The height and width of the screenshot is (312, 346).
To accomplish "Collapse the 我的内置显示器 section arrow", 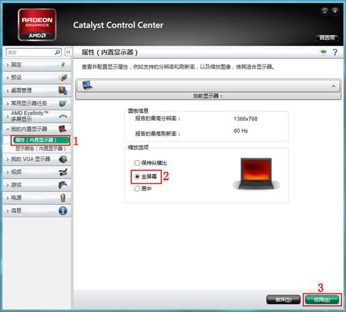I will (7, 129).
